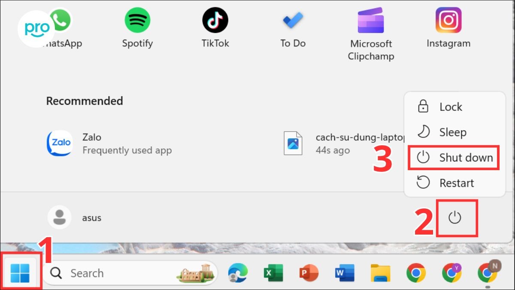The image size is (515, 290).
Task: Open the Chrome icon without a profile badge
Action: (x=416, y=273)
